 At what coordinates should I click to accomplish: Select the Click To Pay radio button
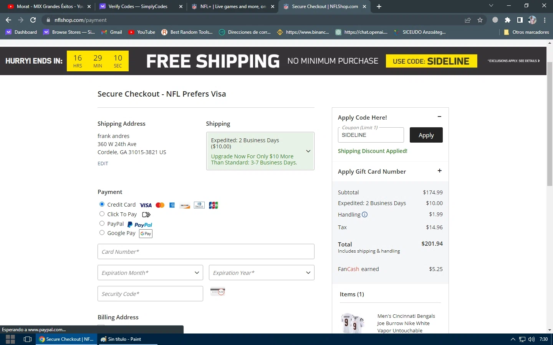(x=102, y=214)
